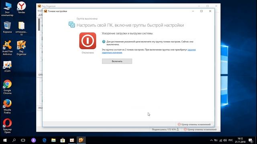Click the volume speaker tray icon

225,140
